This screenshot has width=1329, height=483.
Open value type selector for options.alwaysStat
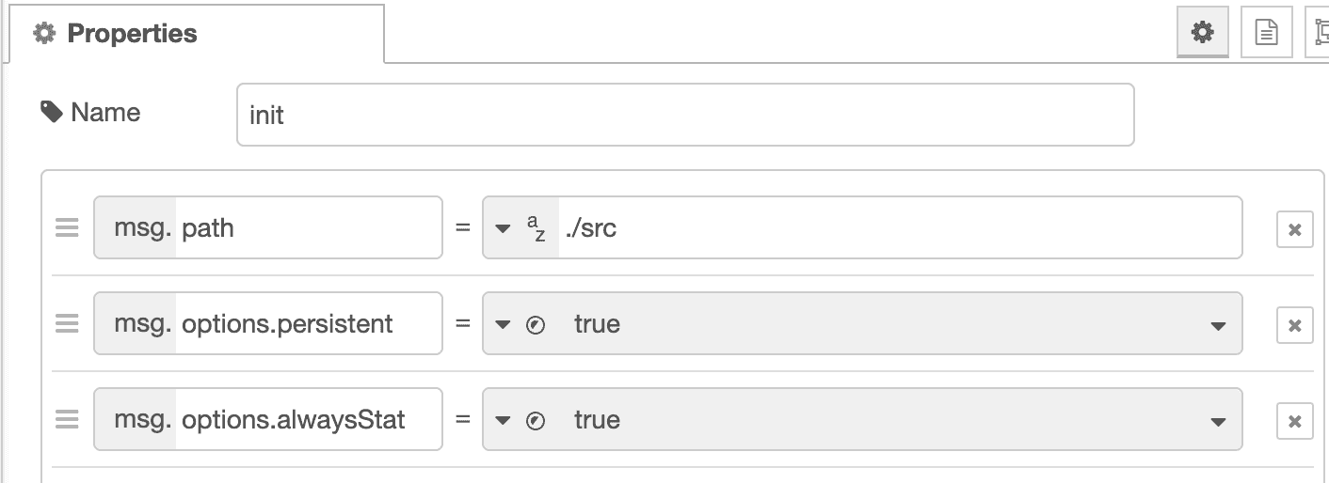(x=520, y=420)
